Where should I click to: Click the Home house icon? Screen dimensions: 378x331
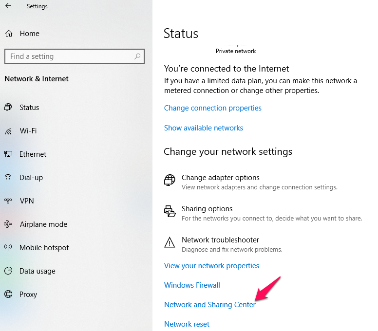(9, 34)
